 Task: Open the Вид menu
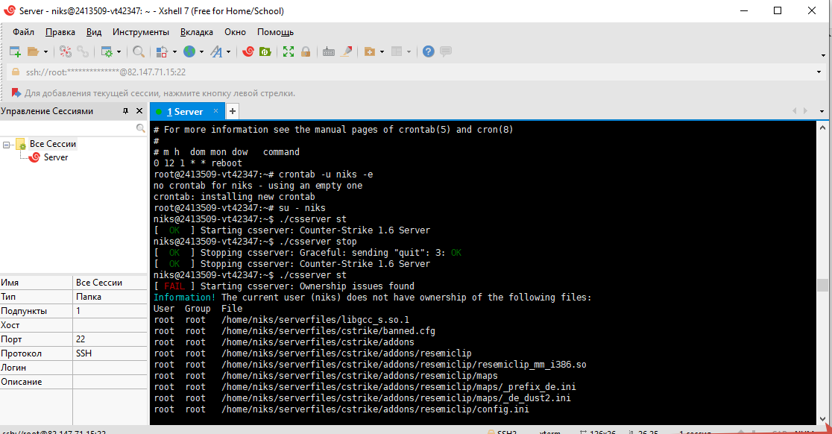tap(94, 32)
